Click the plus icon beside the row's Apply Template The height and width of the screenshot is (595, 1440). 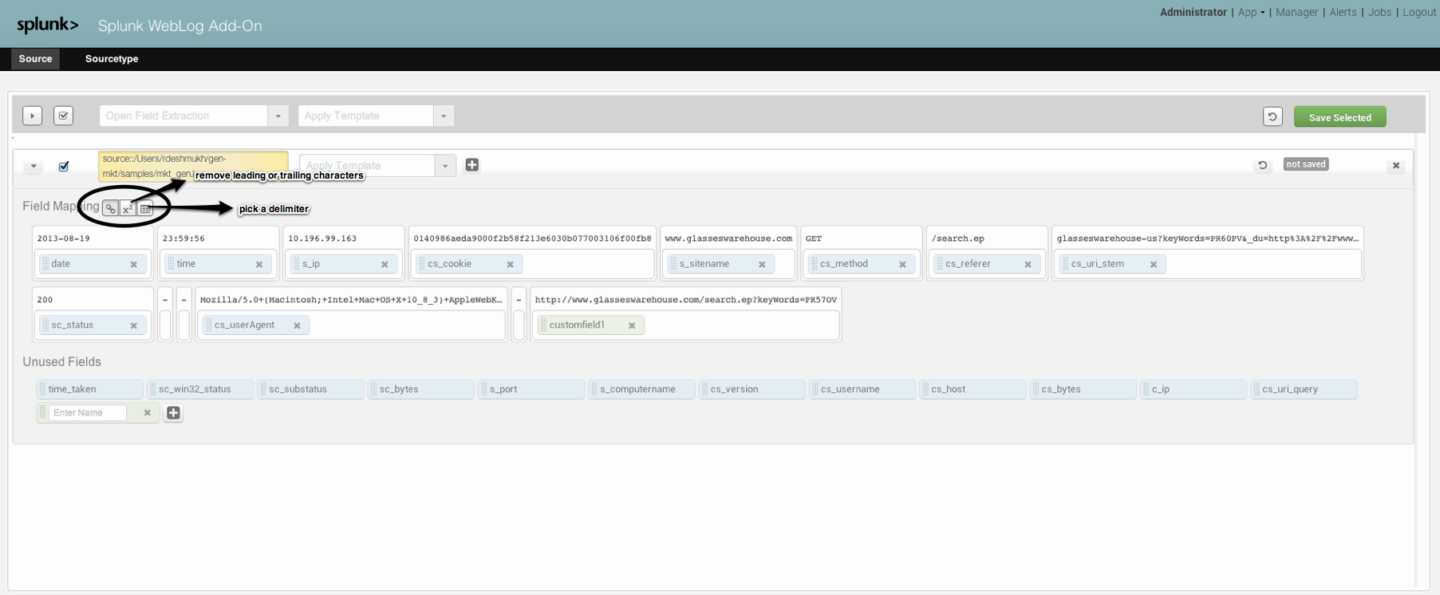[472, 164]
